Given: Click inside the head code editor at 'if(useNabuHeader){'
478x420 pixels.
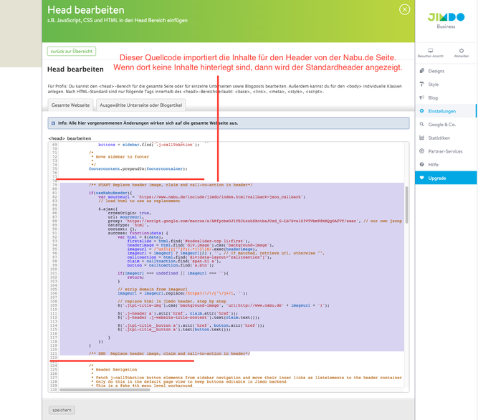Looking at the screenshot, I should coord(110,193).
